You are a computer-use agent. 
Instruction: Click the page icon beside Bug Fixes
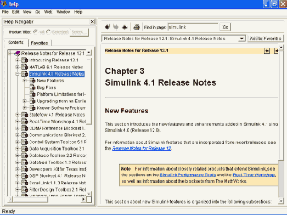(x=32, y=87)
